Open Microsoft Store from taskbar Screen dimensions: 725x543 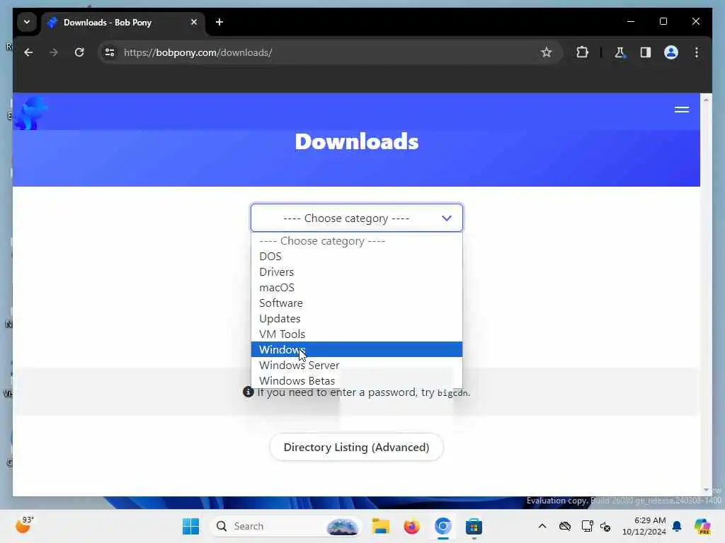click(x=474, y=526)
